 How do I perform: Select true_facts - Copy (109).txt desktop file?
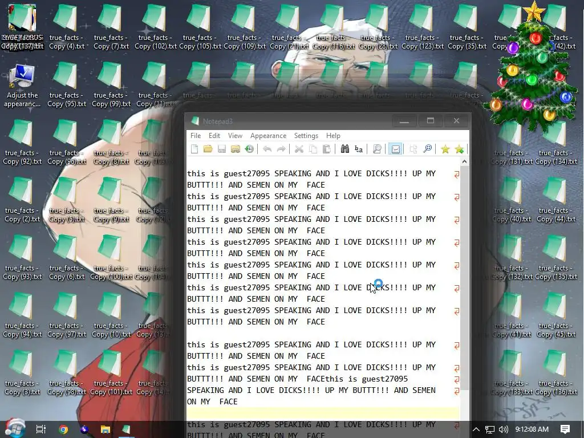click(x=244, y=27)
